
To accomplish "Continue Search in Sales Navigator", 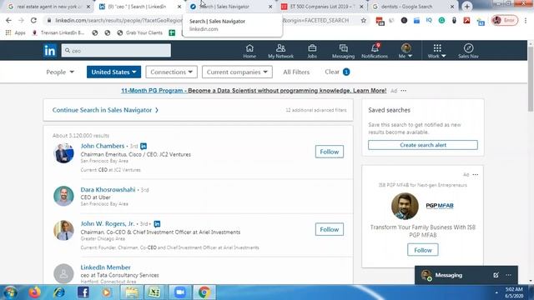I will tap(105, 110).
